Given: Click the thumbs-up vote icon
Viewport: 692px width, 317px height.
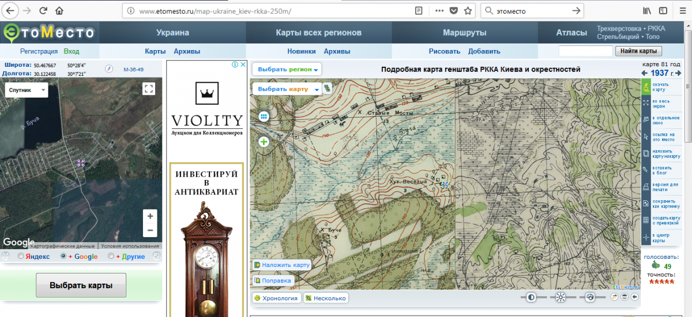Looking at the screenshot, I should pos(655,266).
